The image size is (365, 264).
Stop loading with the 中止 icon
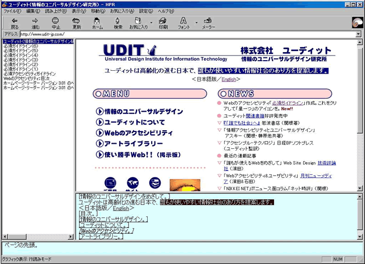click(x=56, y=24)
